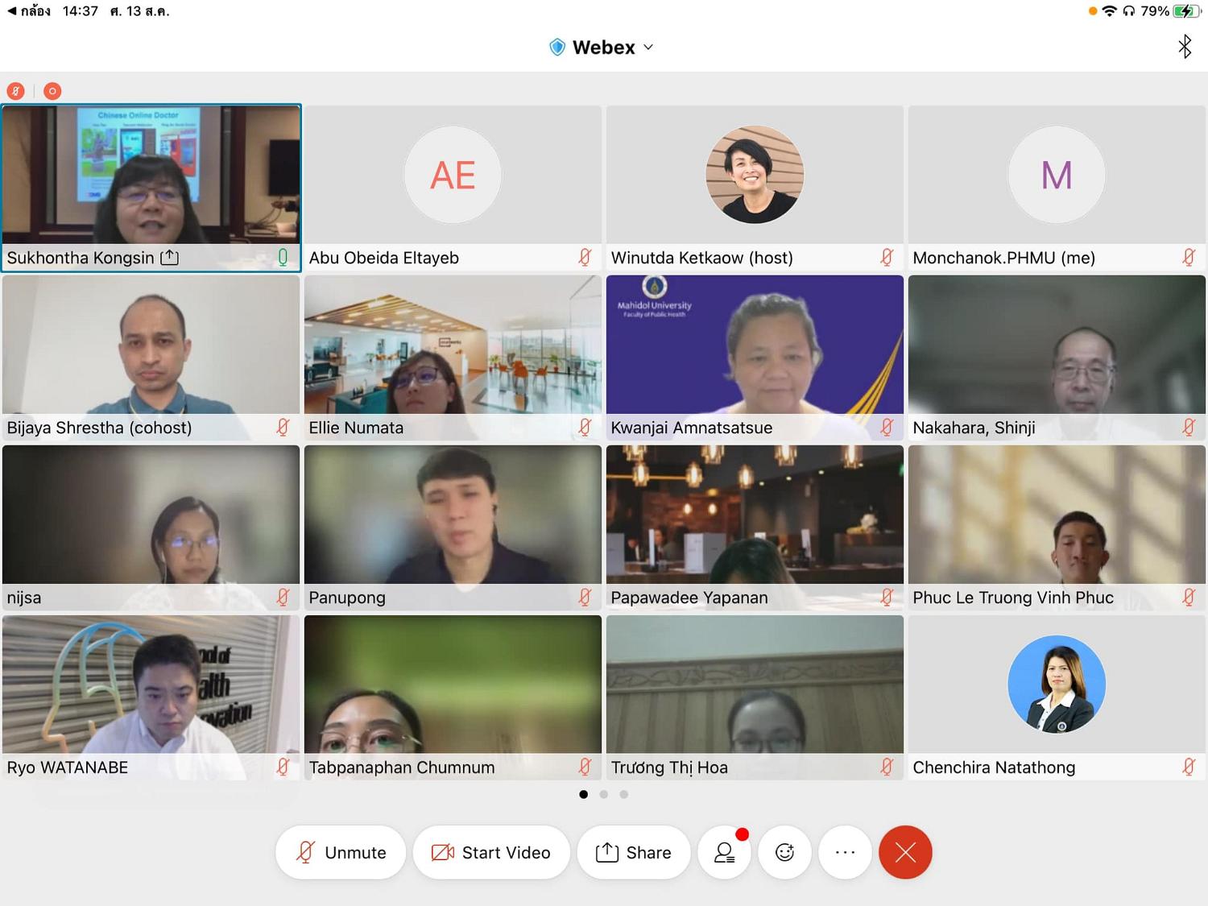Tap muted mic icon on Monchanok.PHMU tile

point(1189,257)
